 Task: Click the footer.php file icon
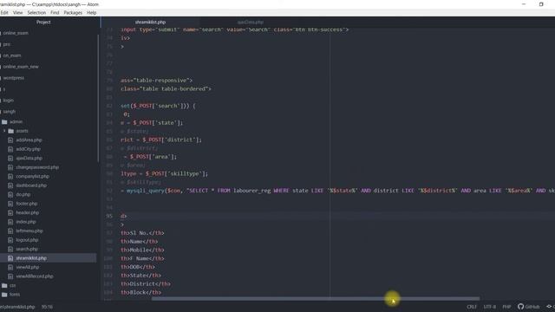click(x=10, y=204)
